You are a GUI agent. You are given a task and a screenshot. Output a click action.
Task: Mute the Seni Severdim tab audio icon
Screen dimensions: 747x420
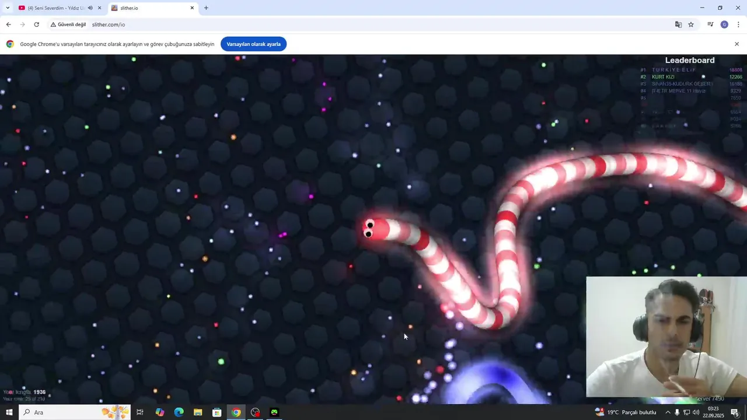tap(90, 8)
